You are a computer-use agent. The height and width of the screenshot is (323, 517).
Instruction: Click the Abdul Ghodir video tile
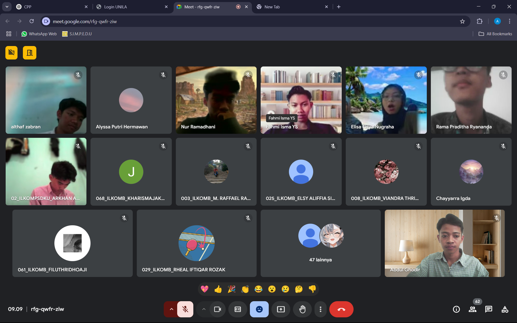pyautogui.click(x=444, y=243)
